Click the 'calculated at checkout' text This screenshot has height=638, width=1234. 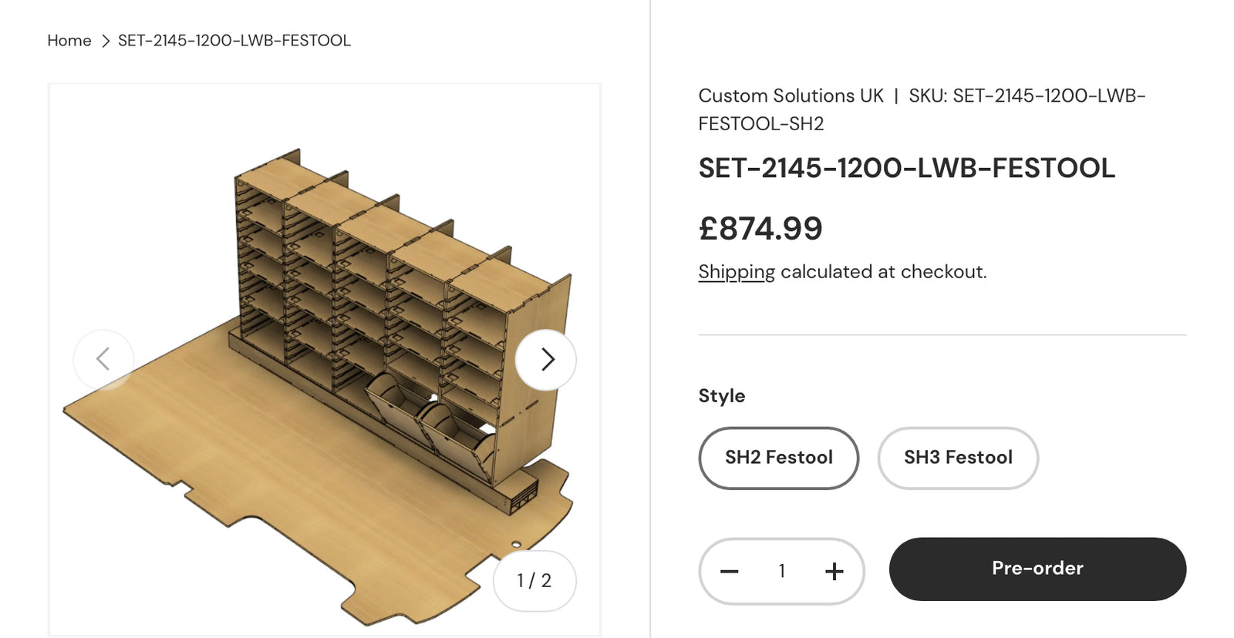click(883, 272)
